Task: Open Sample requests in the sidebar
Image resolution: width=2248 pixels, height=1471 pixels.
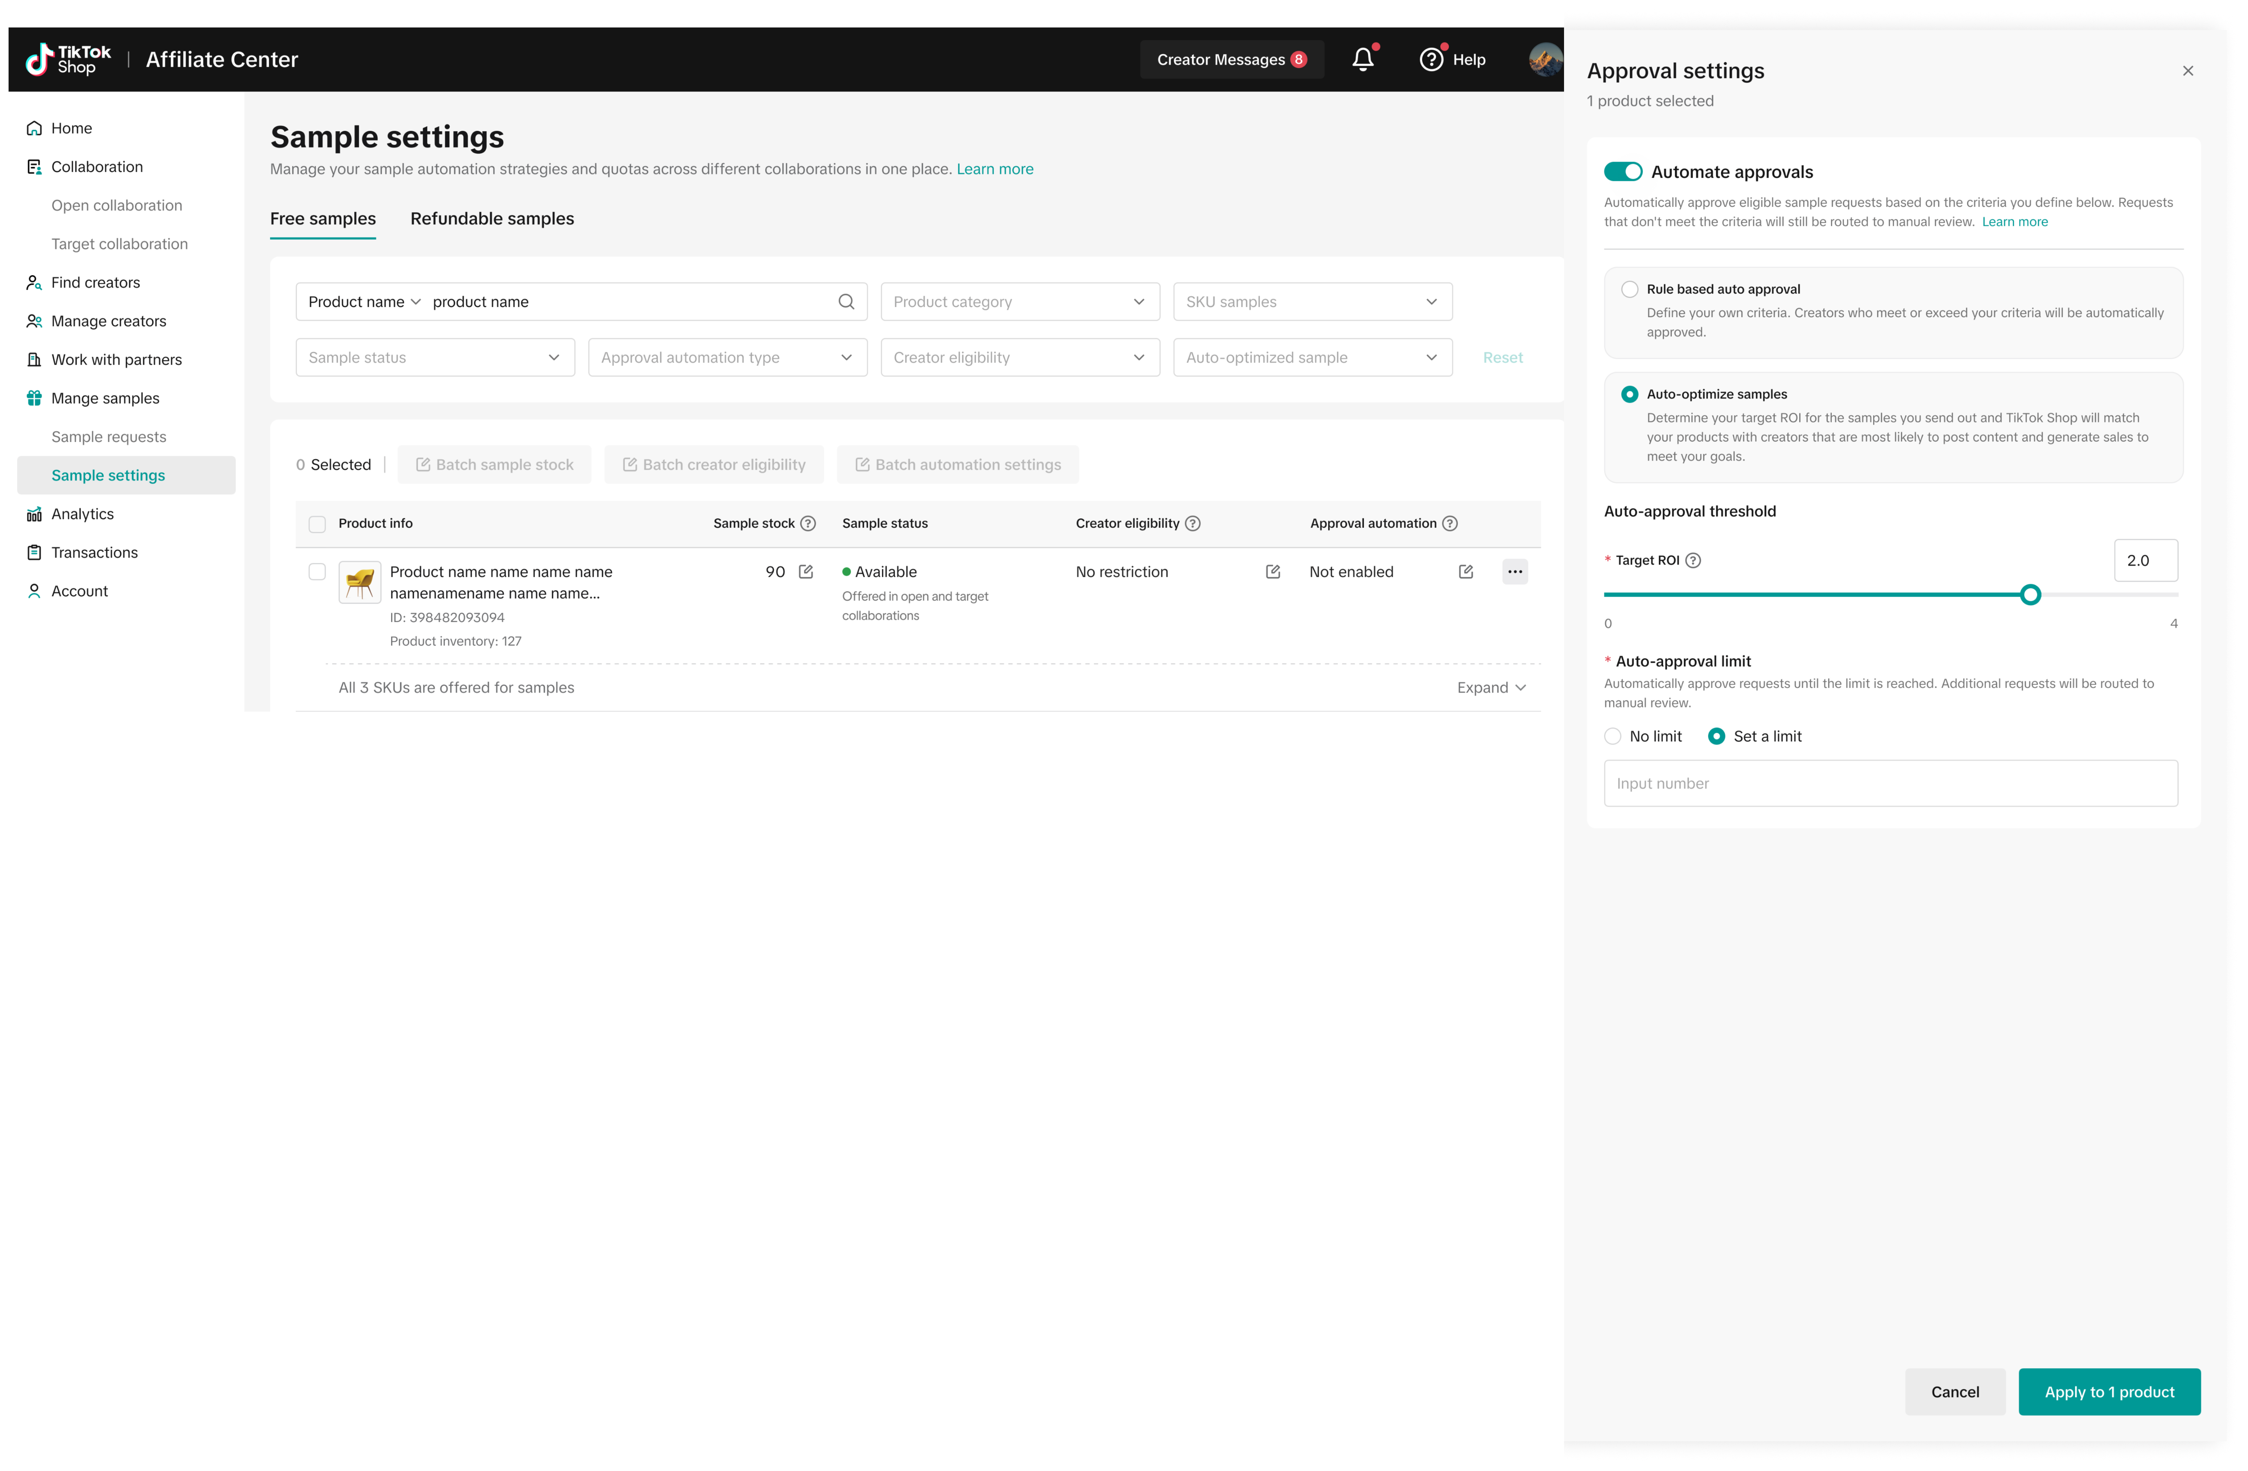Action: point(109,437)
